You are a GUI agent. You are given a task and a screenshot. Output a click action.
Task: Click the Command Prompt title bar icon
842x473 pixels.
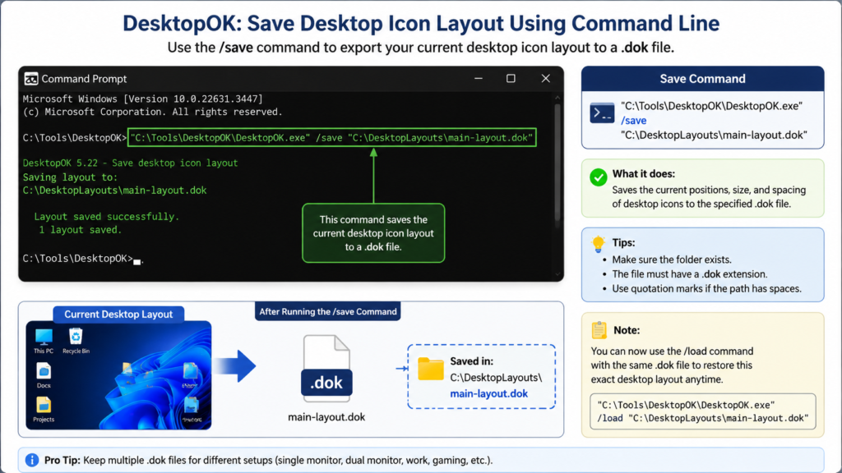(x=31, y=79)
